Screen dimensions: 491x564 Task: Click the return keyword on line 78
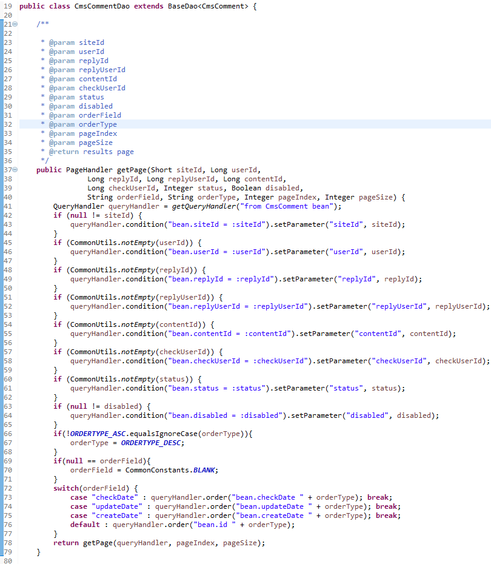point(65,543)
